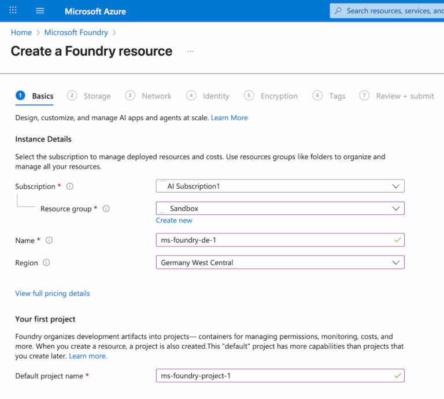Screen dimensions: 444x399
Task: Open the Microsoft Foundry breadcrumb link
Action: (x=76, y=32)
